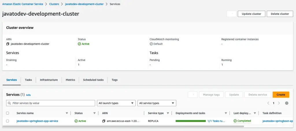Open the All service types dropdown
Screen dimensions: 296x131
tap(157, 103)
